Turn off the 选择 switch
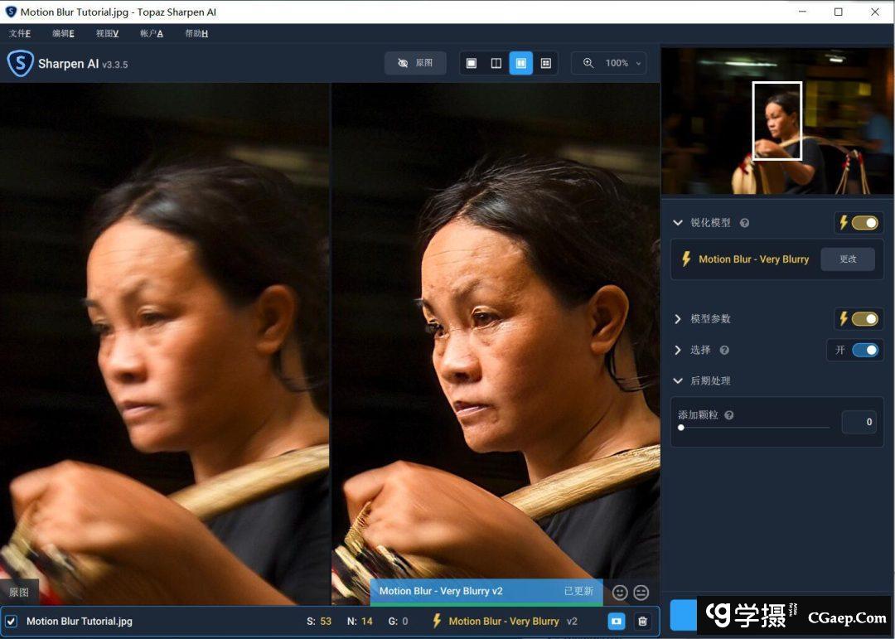The height and width of the screenshot is (639, 895). [x=864, y=350]
